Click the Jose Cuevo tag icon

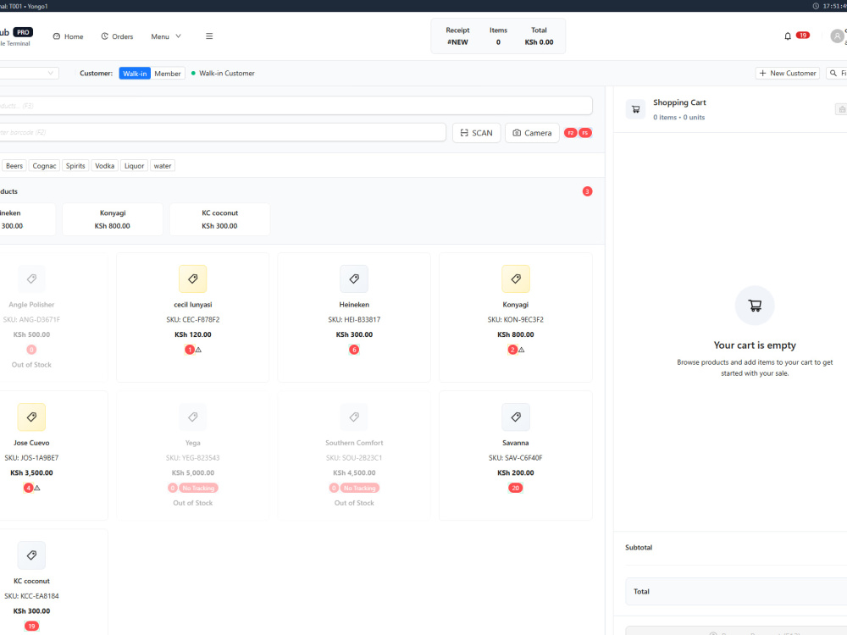tap(31, 417)
